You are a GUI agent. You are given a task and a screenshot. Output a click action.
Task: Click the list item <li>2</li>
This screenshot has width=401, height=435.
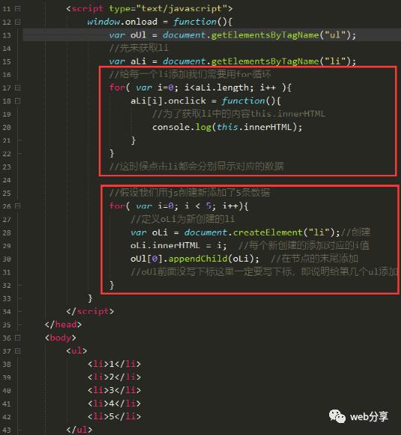coord(114,377)
